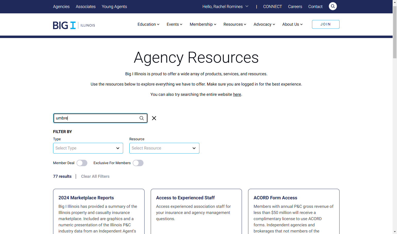Open the ACORD Form Access card
Screen dimensions: 397x234
click(x=294, y=211)
